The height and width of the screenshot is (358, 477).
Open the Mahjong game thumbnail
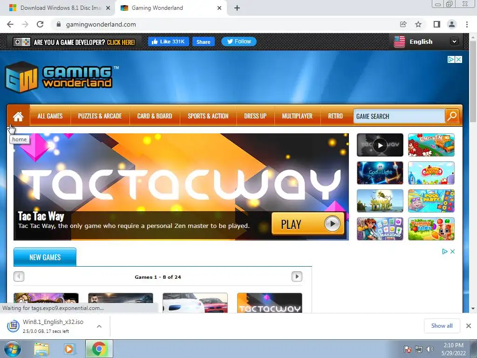click(380, 229)
